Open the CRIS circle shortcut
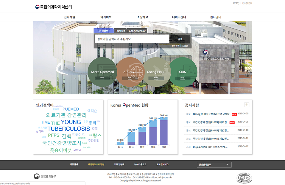This screenshot has height=185, width=285. tap(183, 72)
